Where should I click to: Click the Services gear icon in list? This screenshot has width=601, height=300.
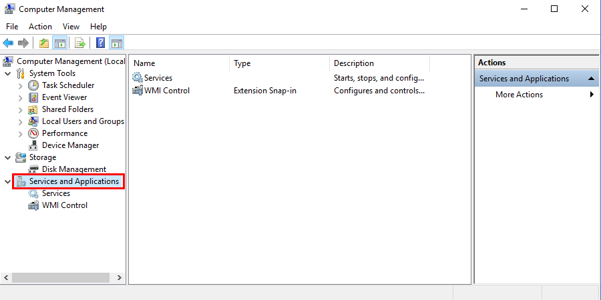(138, 78)
